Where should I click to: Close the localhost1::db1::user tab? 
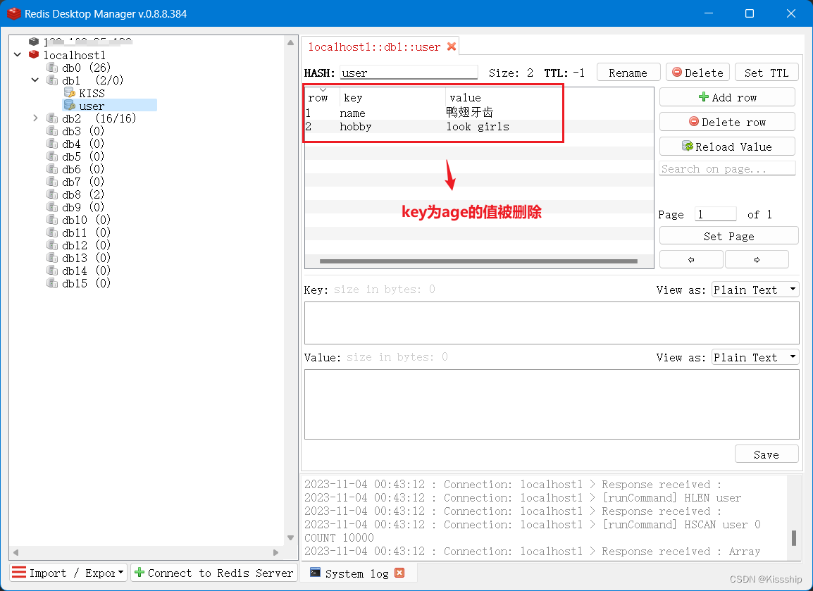452,46
